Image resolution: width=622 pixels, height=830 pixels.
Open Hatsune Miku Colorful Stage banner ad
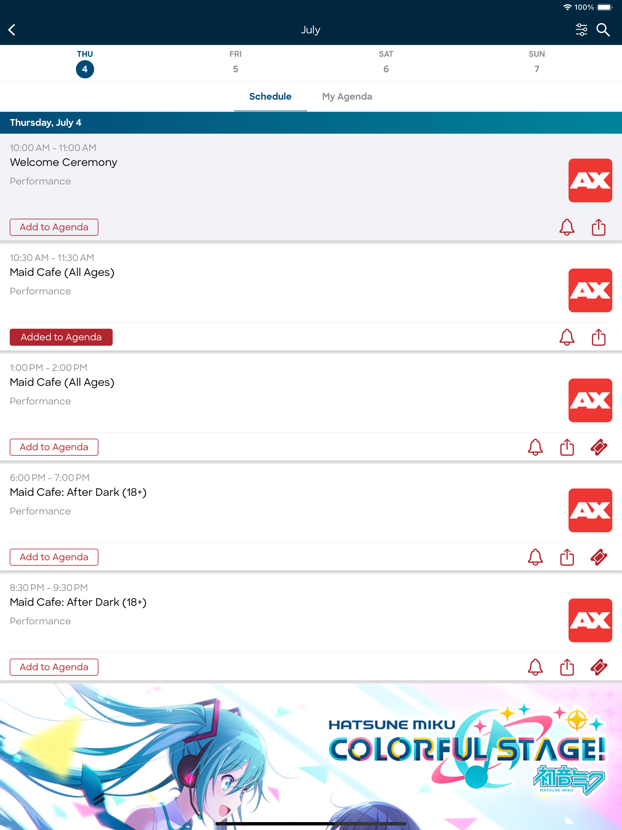click(x=311, y=756)
